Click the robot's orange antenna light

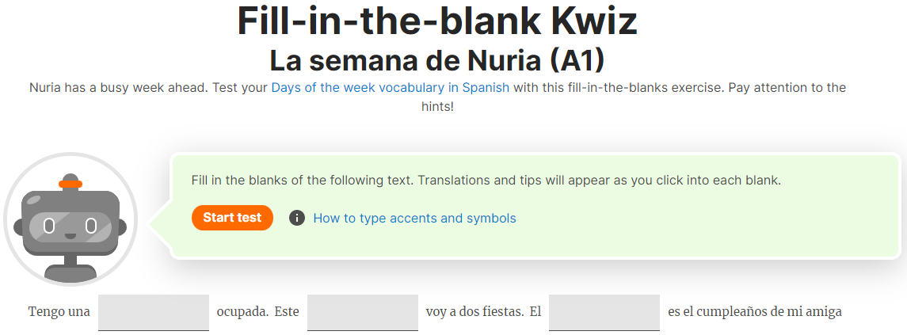click(71, 184)
